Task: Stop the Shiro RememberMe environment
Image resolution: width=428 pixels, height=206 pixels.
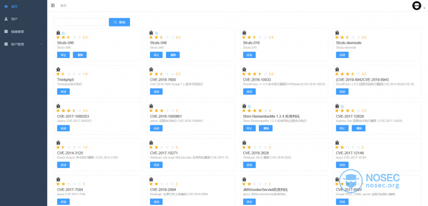Action: pos(249,128)
